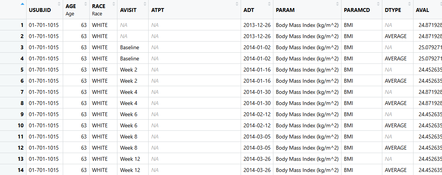Click the AGE column sort arrows

click(85, 4)
